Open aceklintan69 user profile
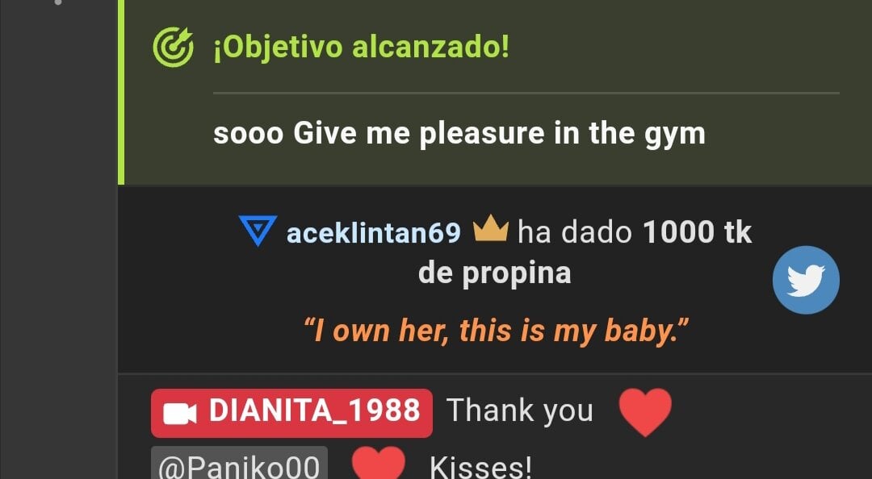The image size is (872, 479). click(374, 233)
